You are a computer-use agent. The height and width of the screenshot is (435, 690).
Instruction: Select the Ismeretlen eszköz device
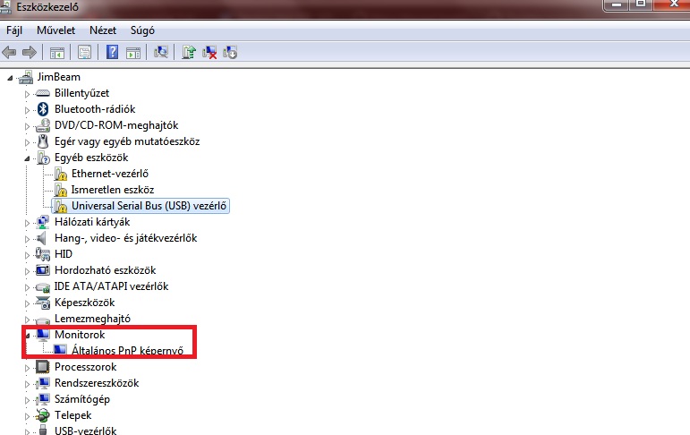point(113,191)
